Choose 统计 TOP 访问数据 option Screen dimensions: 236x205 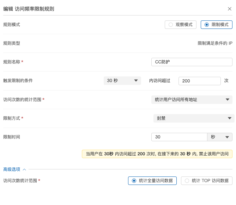pos(206,181)
